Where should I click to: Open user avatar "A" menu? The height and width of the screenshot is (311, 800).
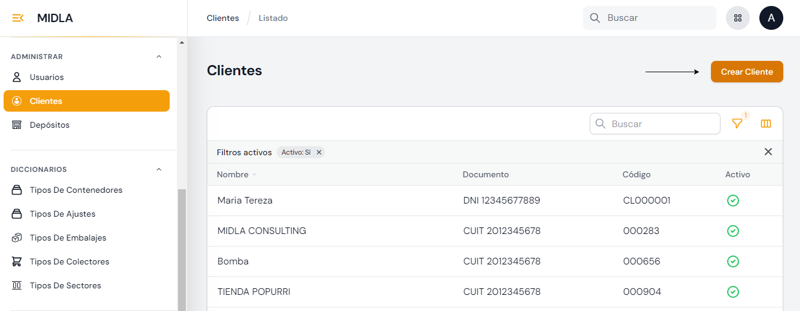(771, 18)
